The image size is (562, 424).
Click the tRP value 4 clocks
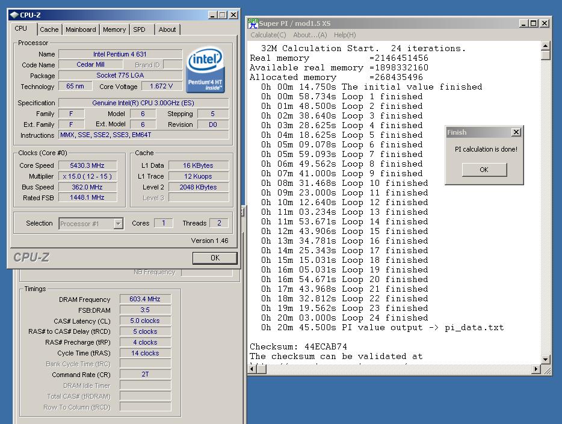click(145, 342)
